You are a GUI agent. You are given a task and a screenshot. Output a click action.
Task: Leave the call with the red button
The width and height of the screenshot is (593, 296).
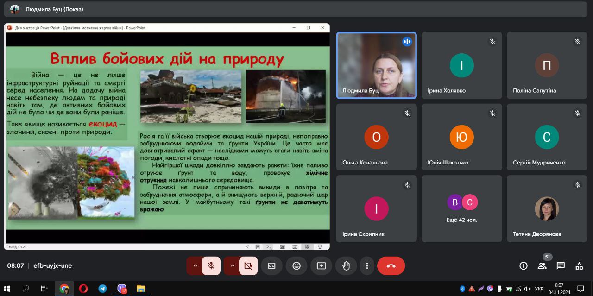391,266
